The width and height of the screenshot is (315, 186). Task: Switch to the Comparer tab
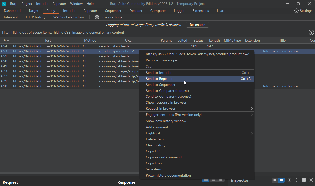point(158,11)
